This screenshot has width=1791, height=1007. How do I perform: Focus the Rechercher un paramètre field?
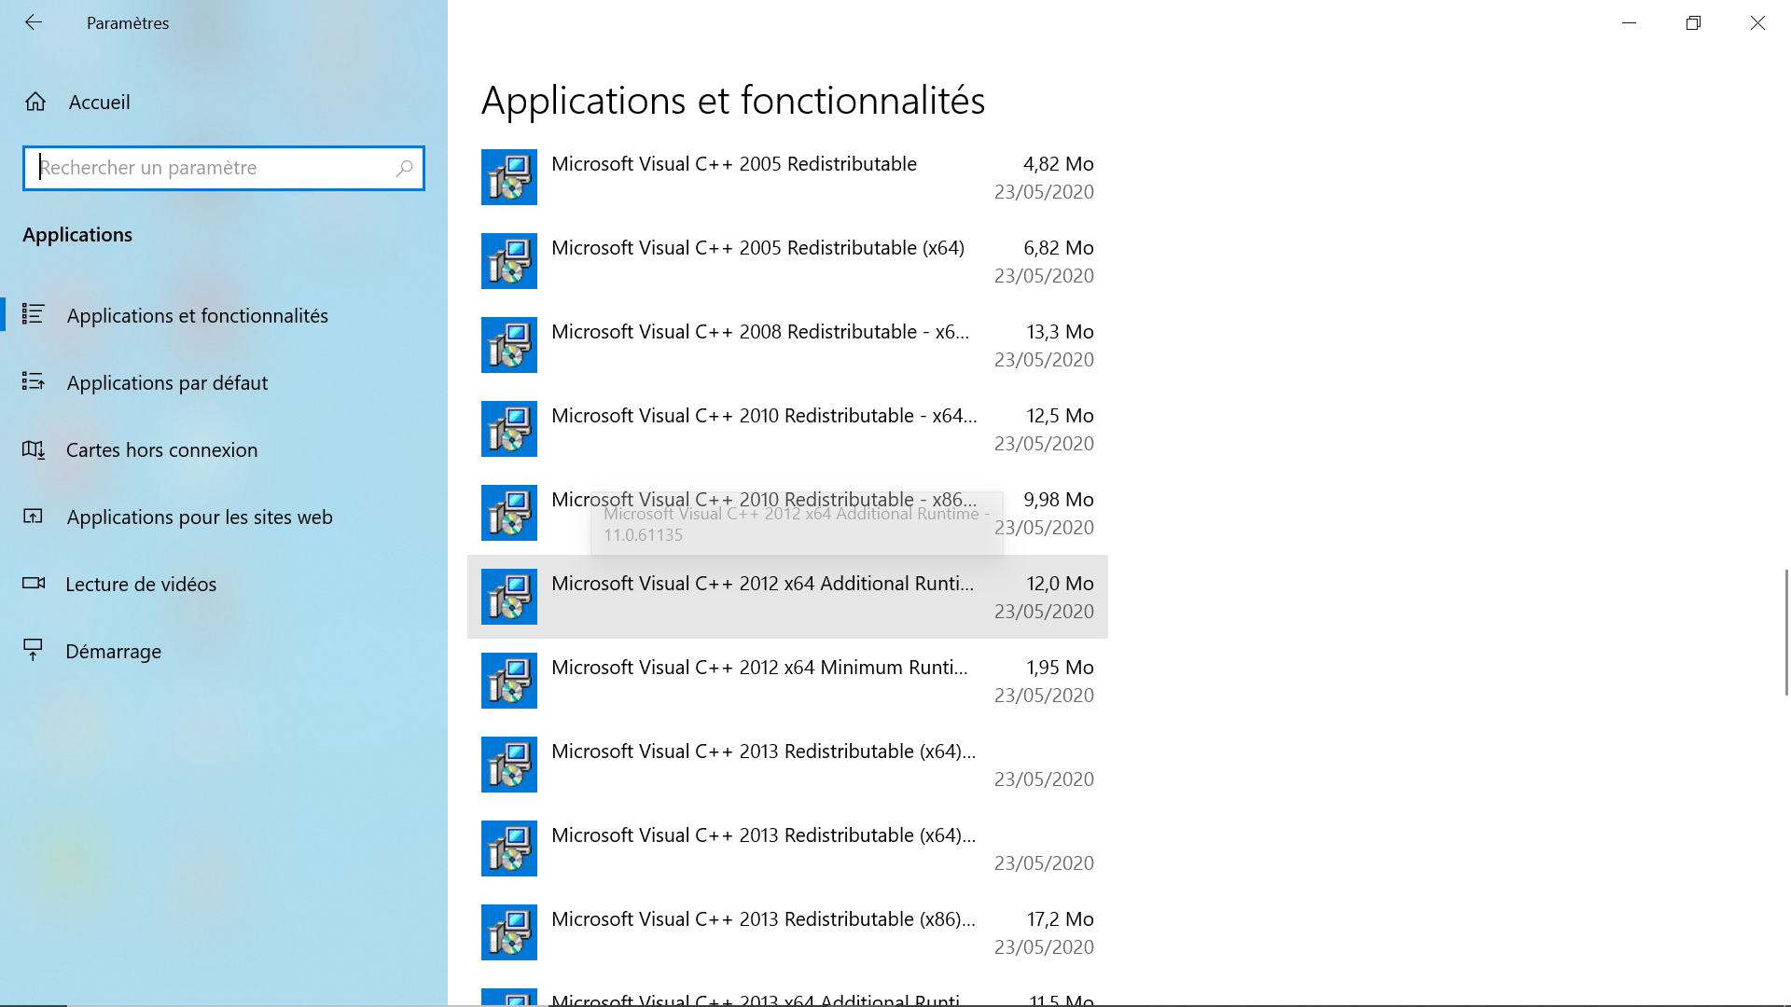pos(210,168)
